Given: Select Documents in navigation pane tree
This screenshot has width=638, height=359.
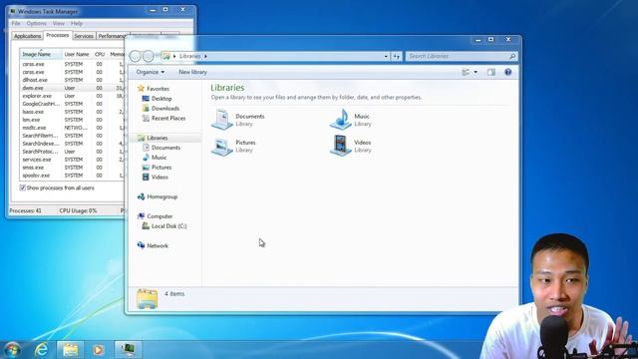Looking at the screenshot, I should point(165,148).
